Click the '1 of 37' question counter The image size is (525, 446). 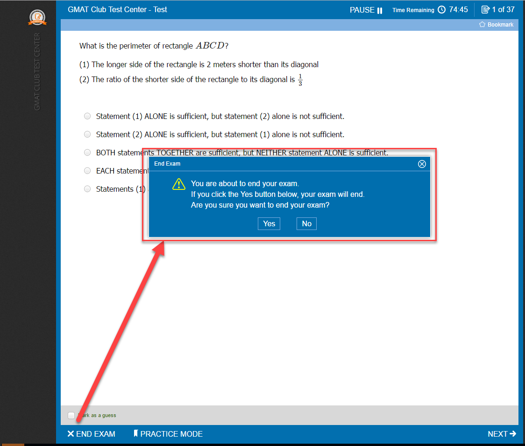pyautogui.click(x=503, y=10)
